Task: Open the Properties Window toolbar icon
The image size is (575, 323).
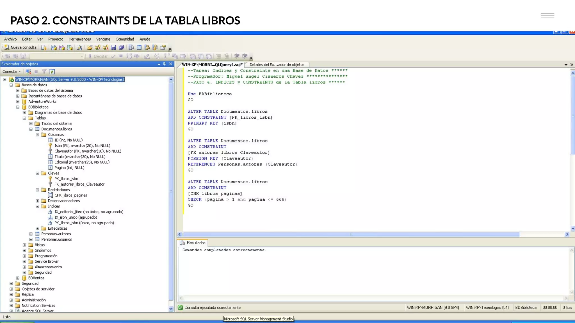Action: [163, 47]
